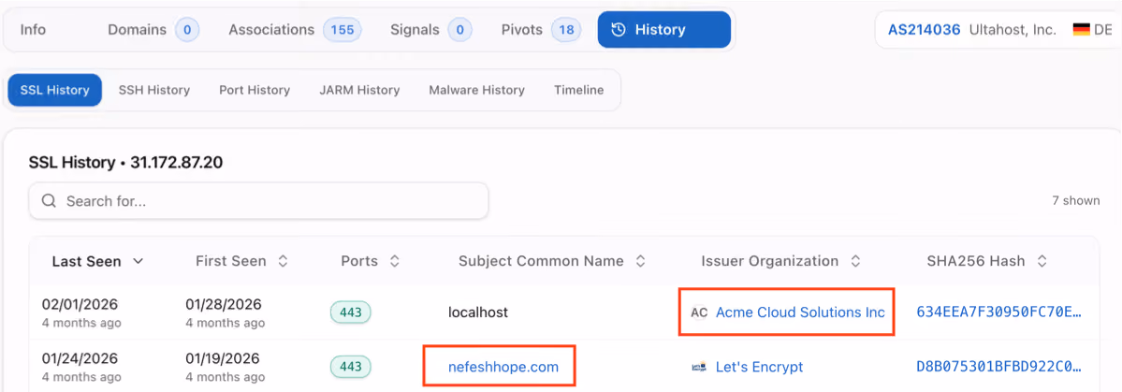Image resolution: width=1122 pixels, height=392 pixels.
Task: Click the Pivots count badge 18
Action: (566, 30)
